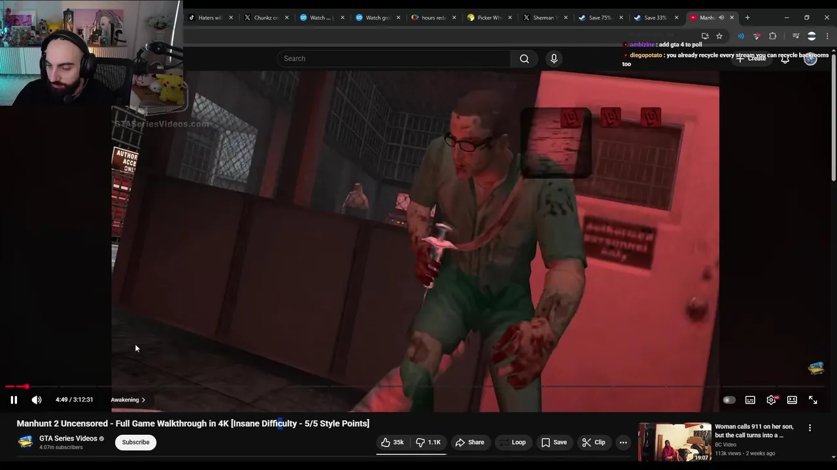The image size is (837, 470).
Task: Click the Loop button
Action: point(512,442)
